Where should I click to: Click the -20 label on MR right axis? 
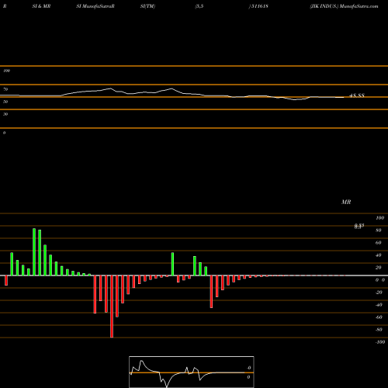coord(379,293)
